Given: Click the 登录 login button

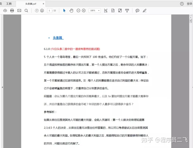Looking at the screenshot, I should (x=190, y=4).
